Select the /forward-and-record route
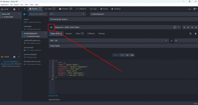198x105 pixels. 35,63
